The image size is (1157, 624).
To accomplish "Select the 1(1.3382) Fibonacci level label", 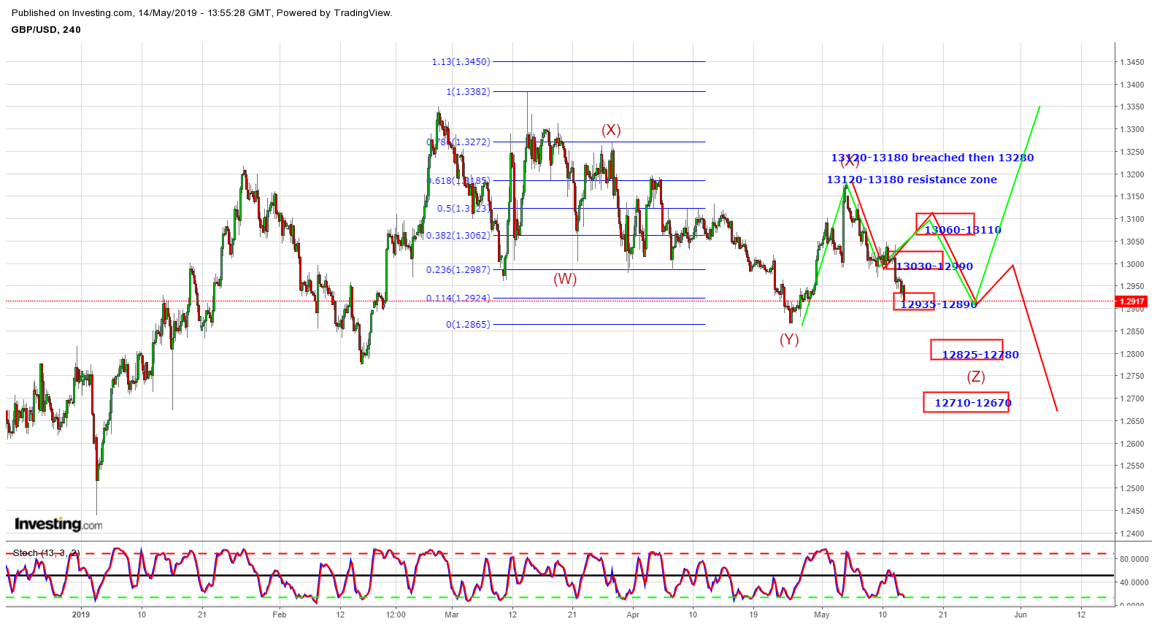I will coord(468,92).
